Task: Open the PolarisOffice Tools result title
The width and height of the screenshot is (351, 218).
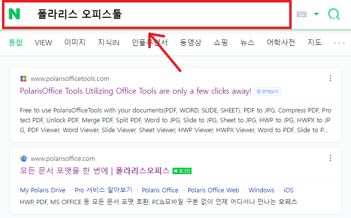Action: [135, 91]
